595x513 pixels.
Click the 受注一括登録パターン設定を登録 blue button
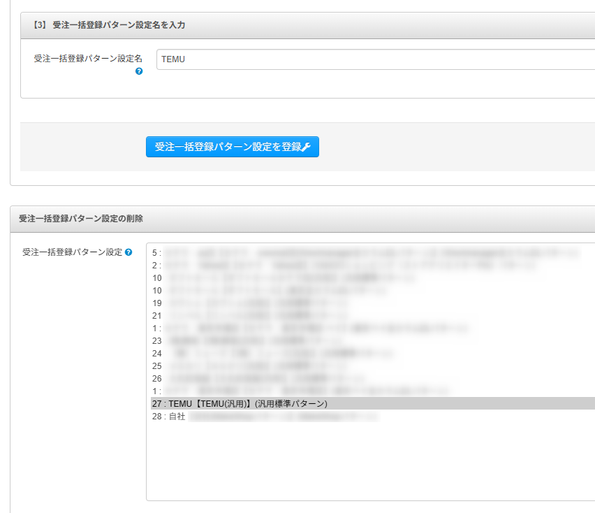tap(233, 147)
